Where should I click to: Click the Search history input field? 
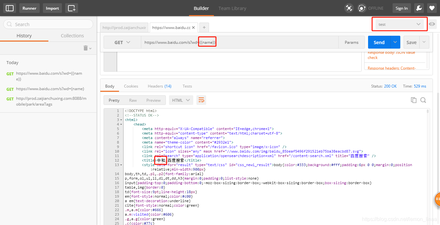point(48,24)
